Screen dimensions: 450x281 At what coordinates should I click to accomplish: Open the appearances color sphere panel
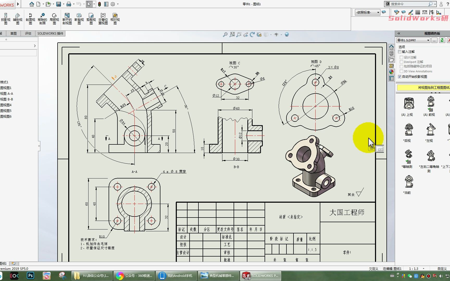click(391, 72)
